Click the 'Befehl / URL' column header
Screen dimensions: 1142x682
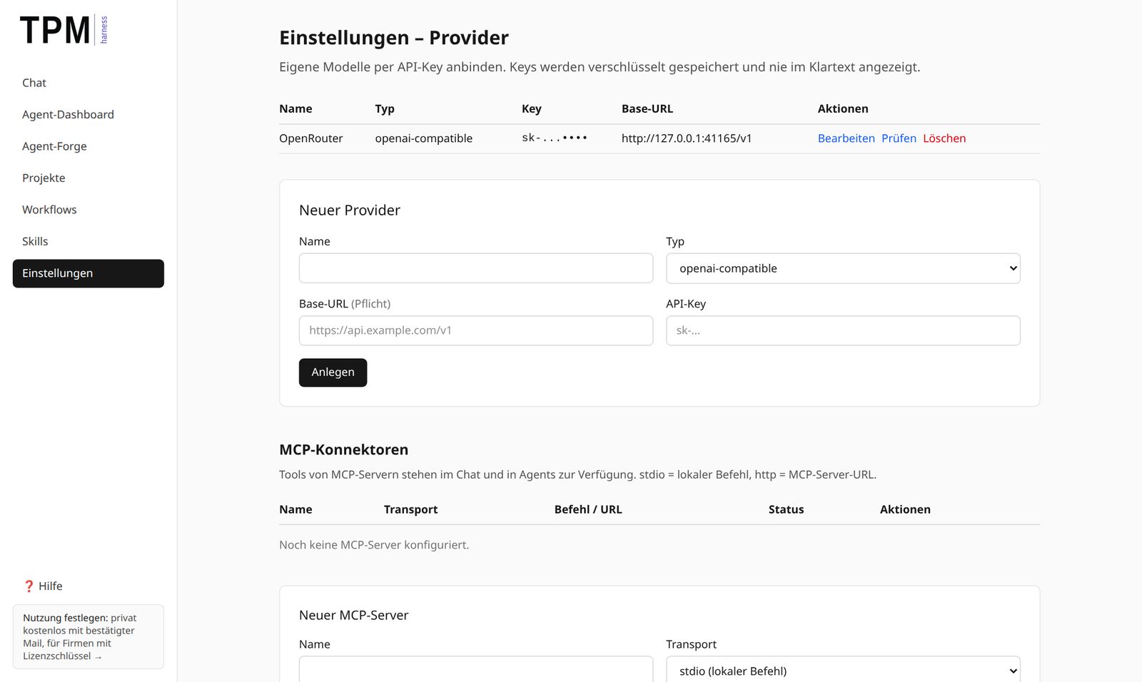point(588,509)
